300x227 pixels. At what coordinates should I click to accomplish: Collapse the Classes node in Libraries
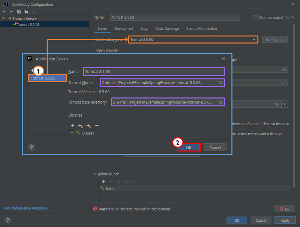(x=72, y=132)
